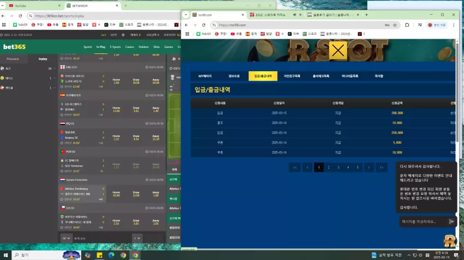Open the MY페이지 tab
The width and height of the screenshot is (464, 260).
click(x=205, y=76)
